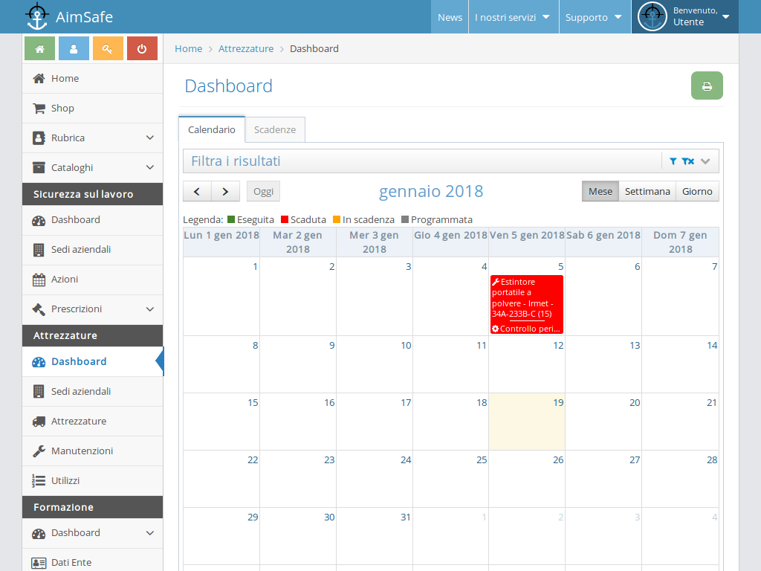Open Attrezzature truck item in sidebar
Viewport: 761px width, 571px height.
click(x=93, y=422)
